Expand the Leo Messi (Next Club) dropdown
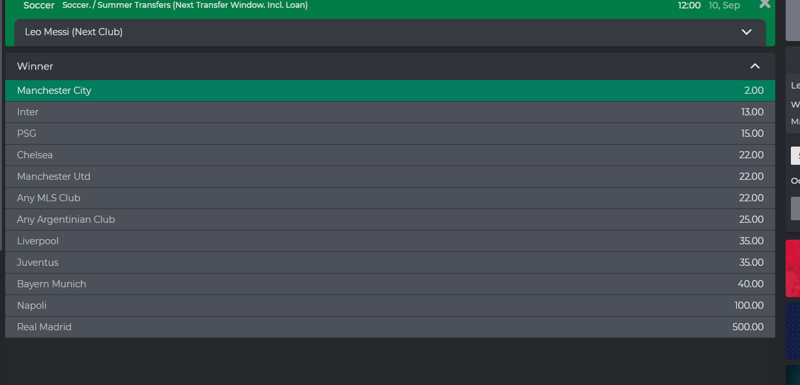The image size is (800, 385). 747,32
